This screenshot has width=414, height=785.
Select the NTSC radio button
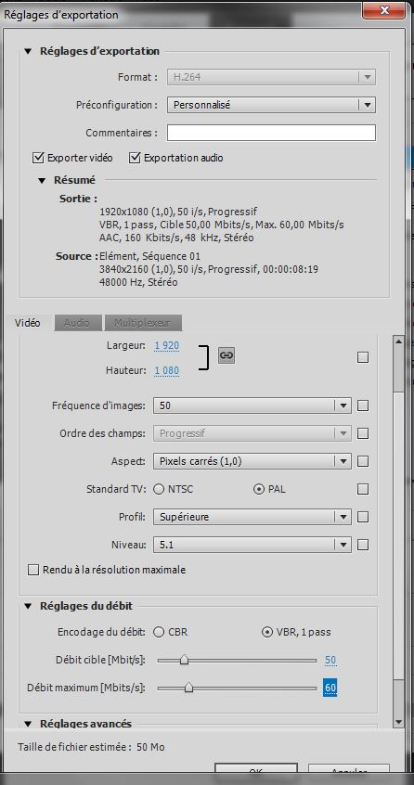(x=159, y=489)
